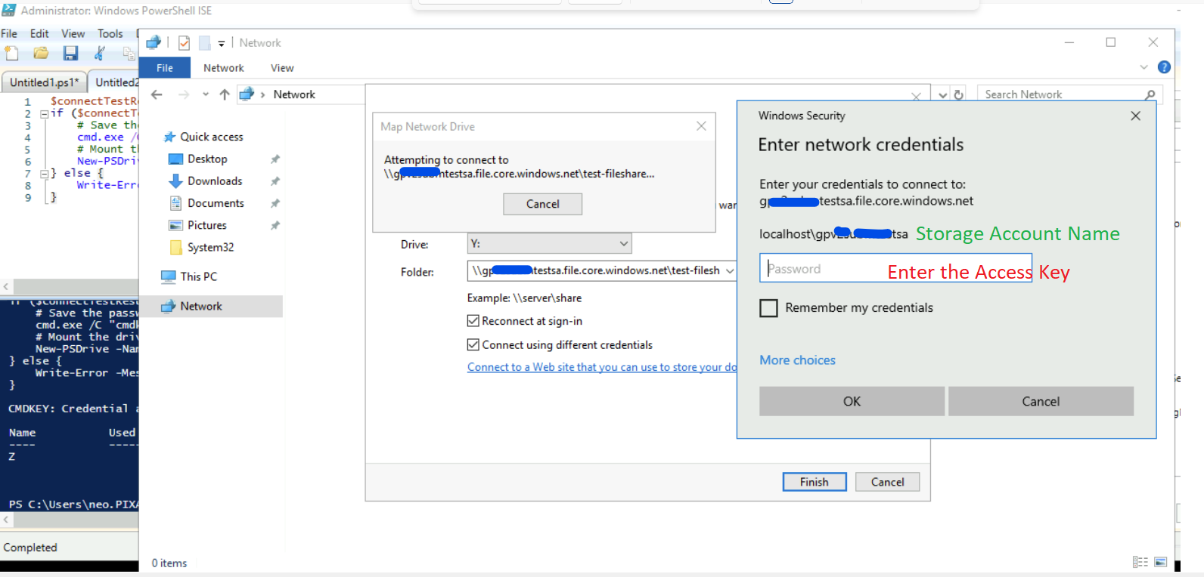The image size is (1204, 577).
Task: Click Cut scissors icon in PowerShell ISE toolbar
Action: click(99, 53)
